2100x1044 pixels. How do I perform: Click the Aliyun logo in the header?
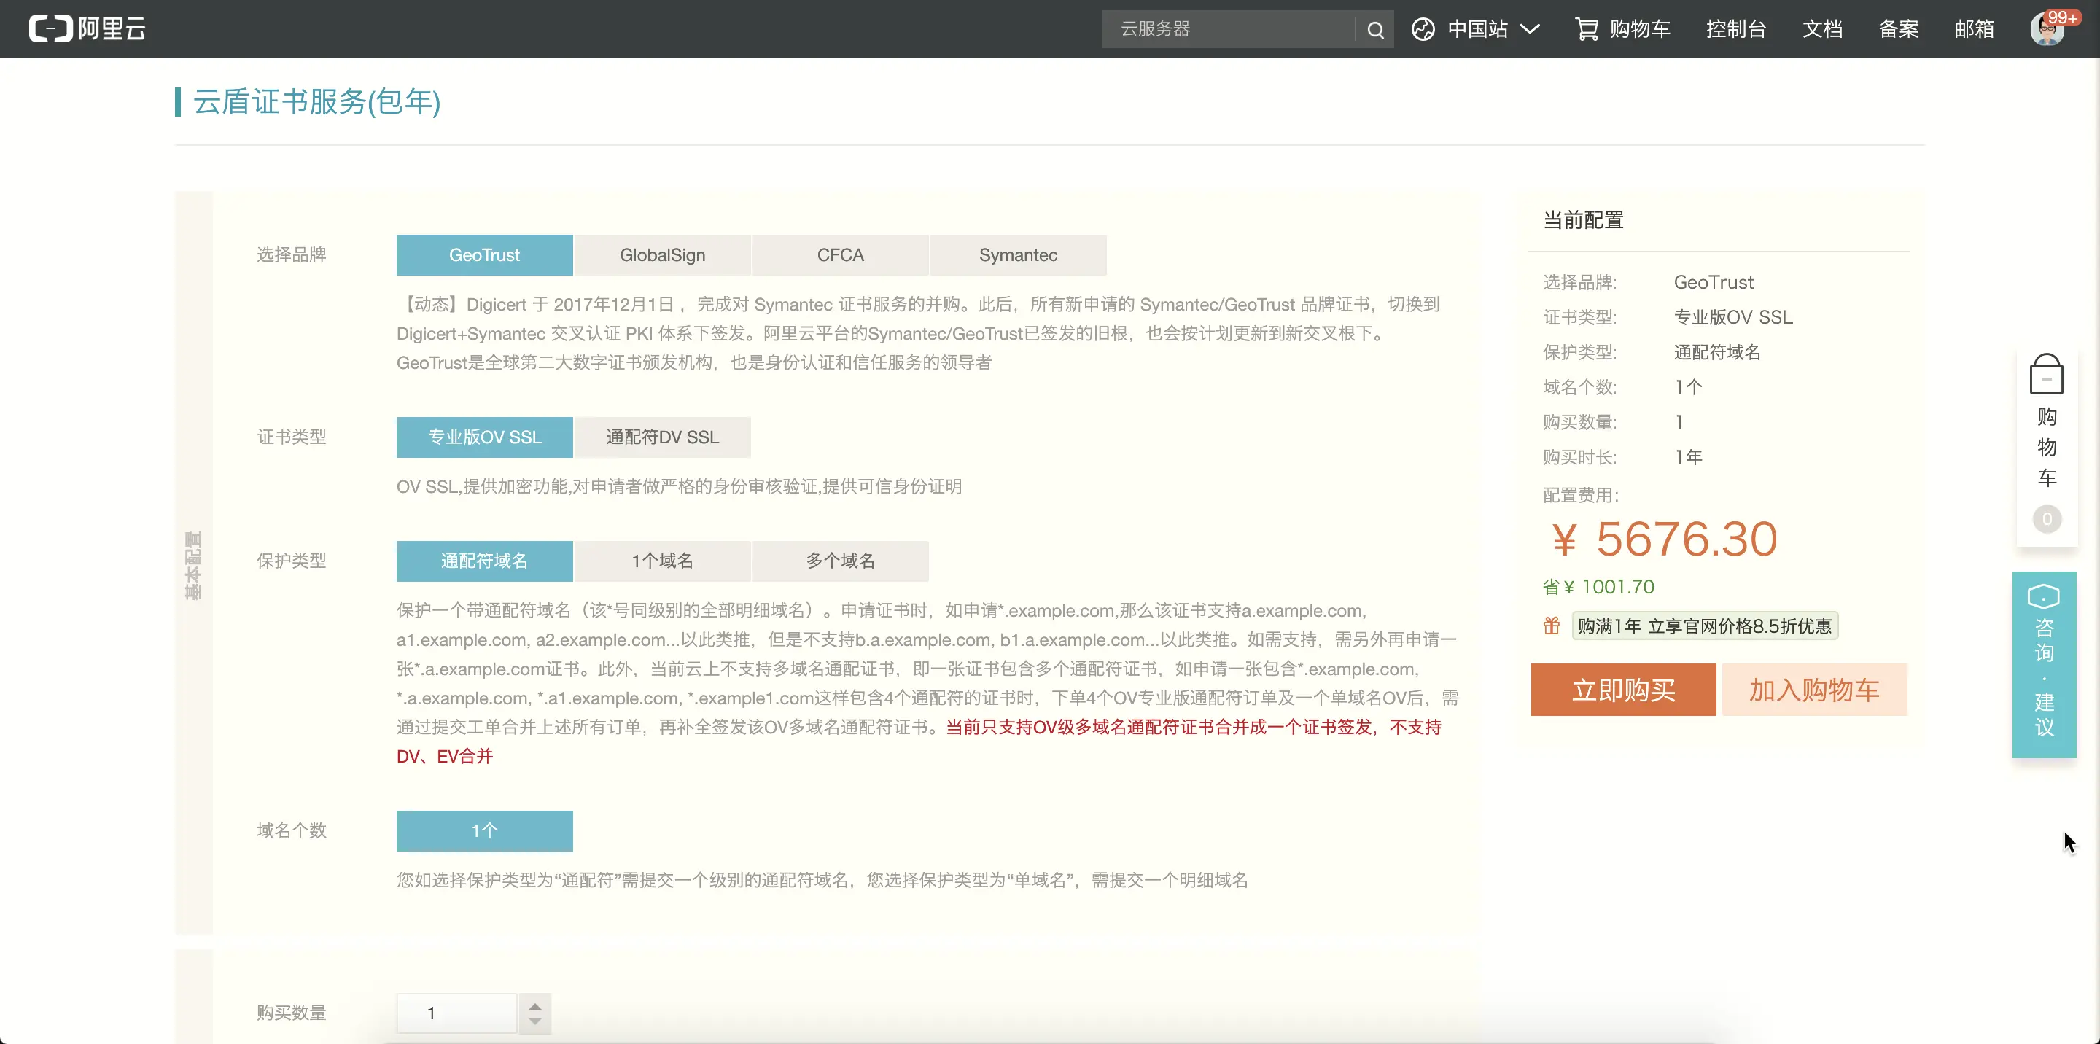(x=87, y=29)
